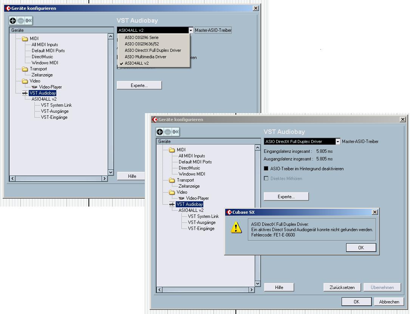Select ASIO DIGI9636/52 from dropdown list
Viewport: 410px width, 314px height.
point(154,44)
